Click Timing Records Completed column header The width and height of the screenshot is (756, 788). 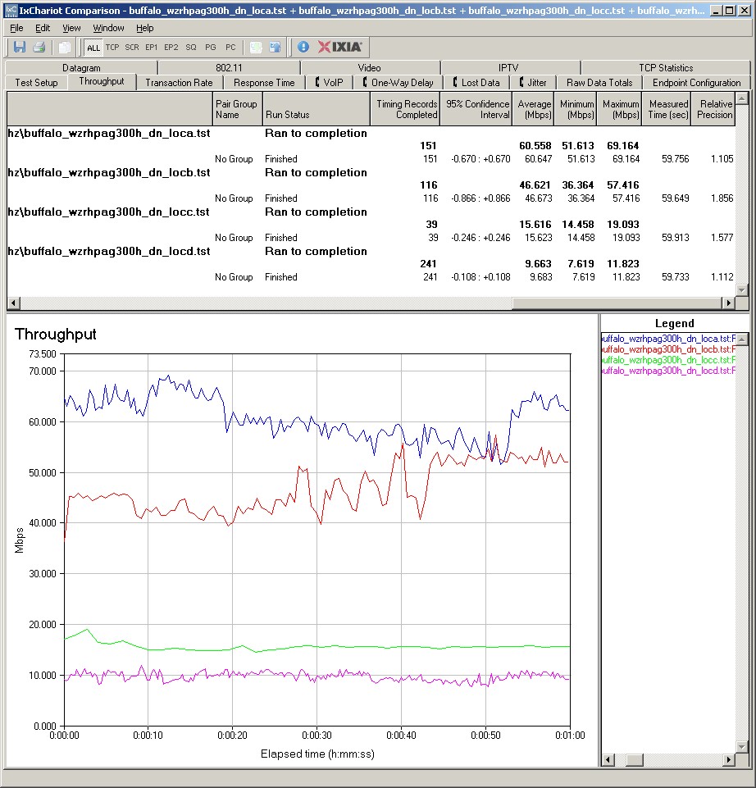[x=405, y=109]
